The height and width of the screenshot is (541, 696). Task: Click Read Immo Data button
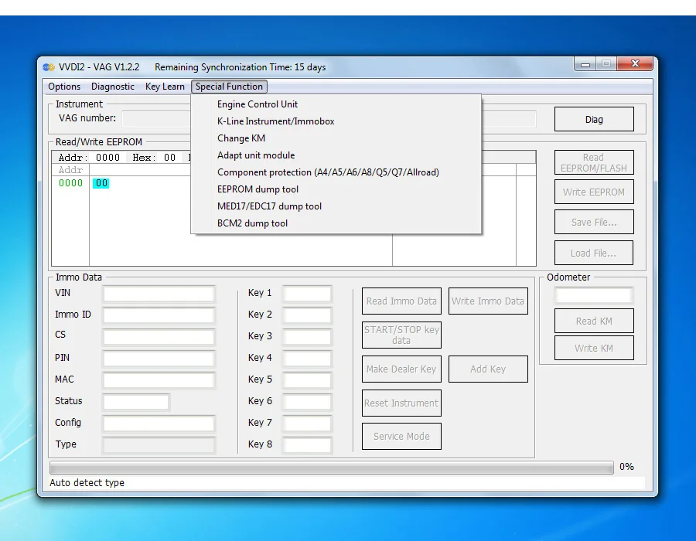(401, 301)
